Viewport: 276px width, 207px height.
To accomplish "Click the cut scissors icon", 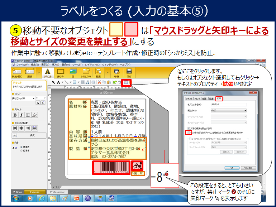I will [x=99, y=82].
